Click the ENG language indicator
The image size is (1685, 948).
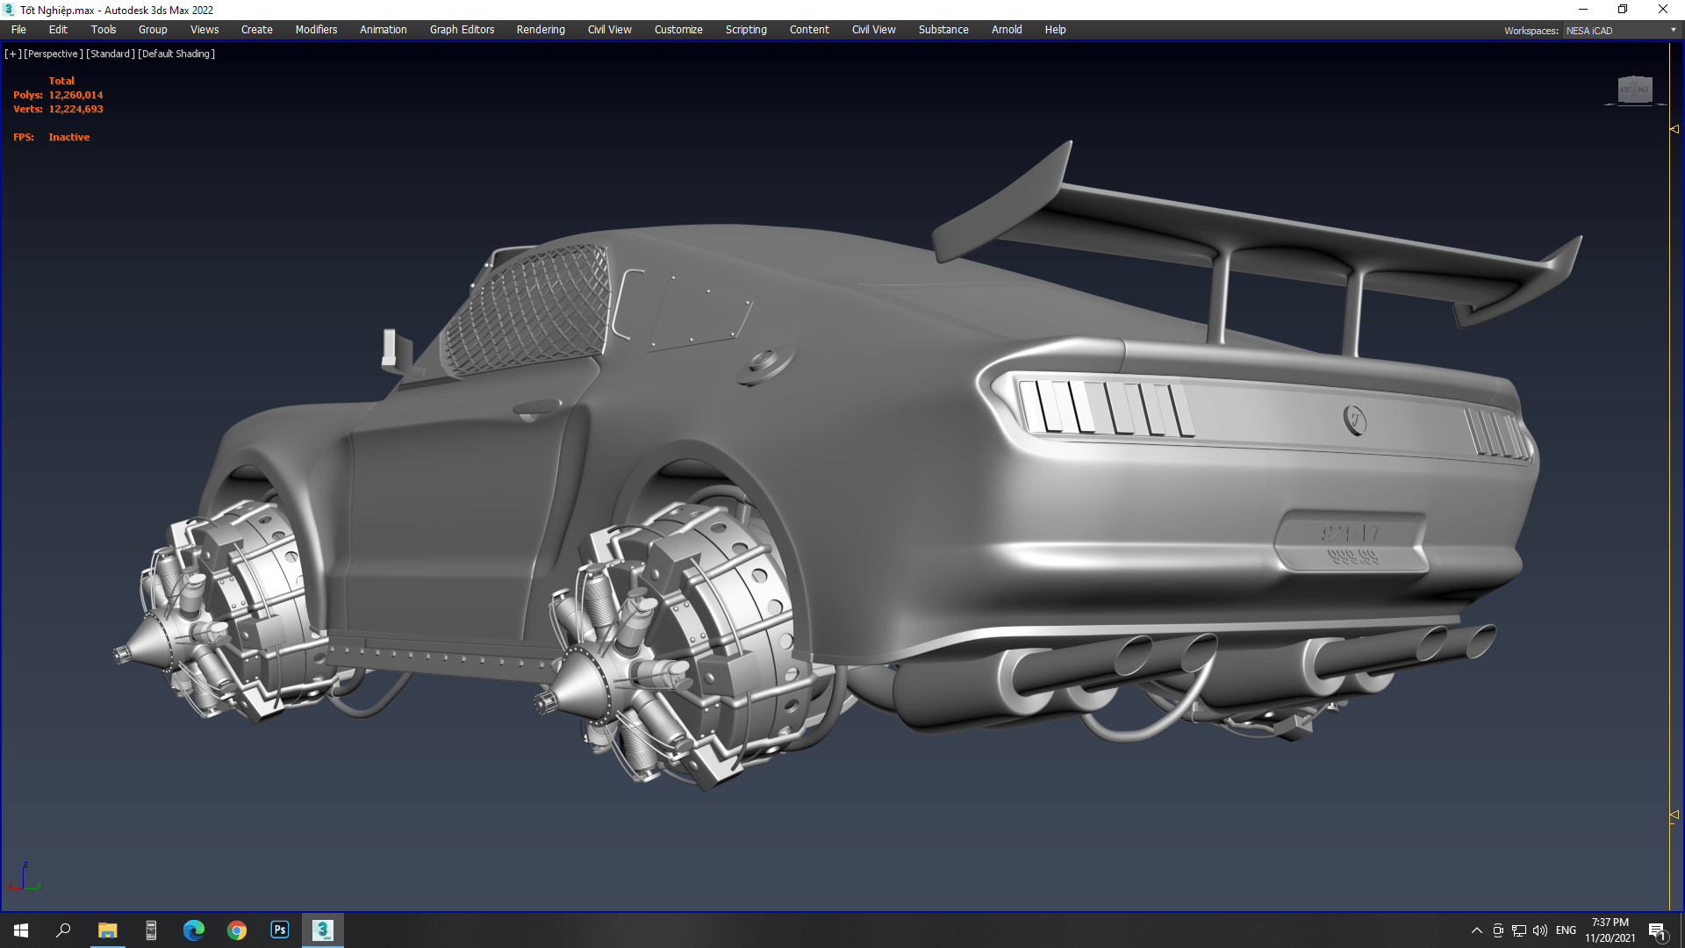1566,930
